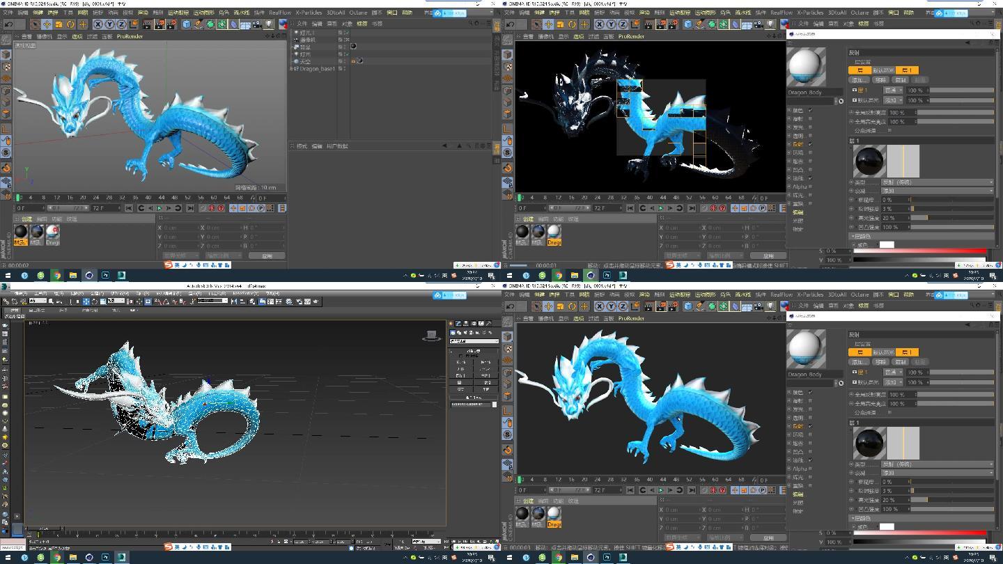The image size is (1003, 564).
Task: Open 3DtoAll menu in top-left Cinema 4D
Action: pos(336,13)
